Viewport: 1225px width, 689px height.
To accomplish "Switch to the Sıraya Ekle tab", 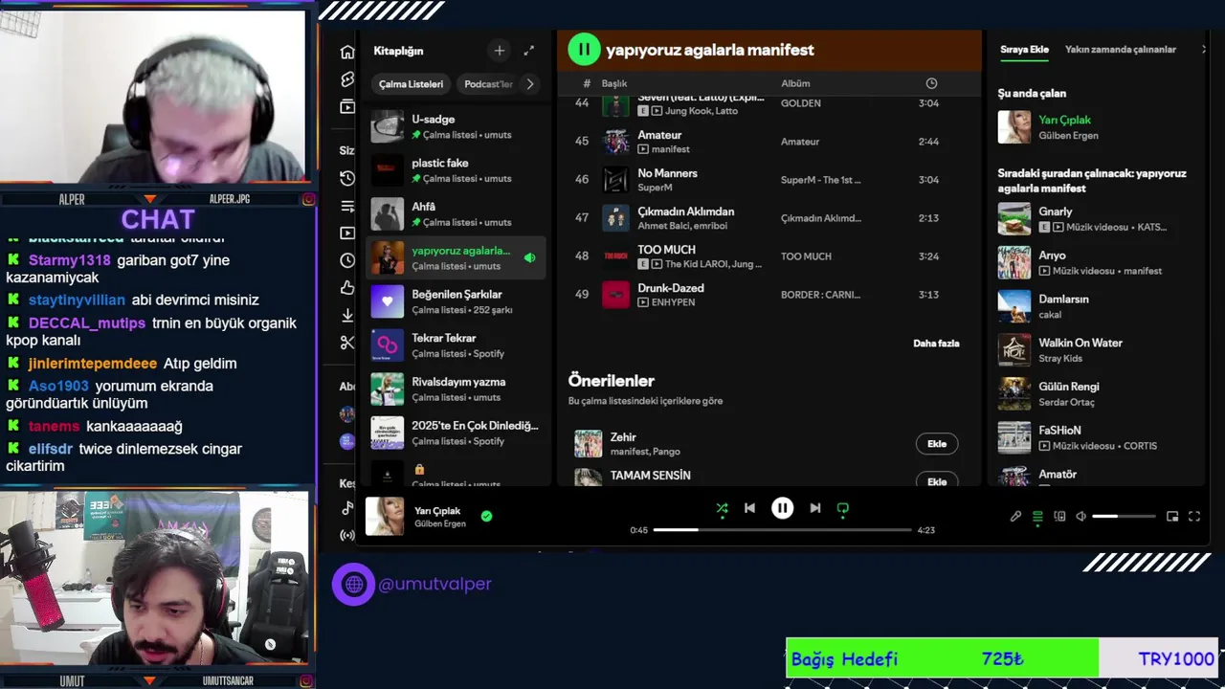I will tap(1025, 50).
